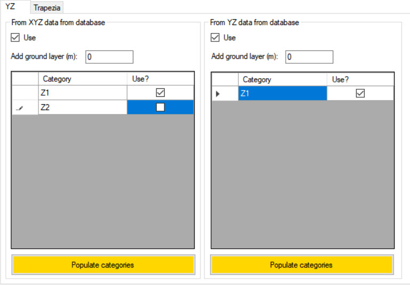Screen dimensions: 410x285
Task: Uncheck the Z1 Use? box in YZ grid
Action: pos(360,94)
